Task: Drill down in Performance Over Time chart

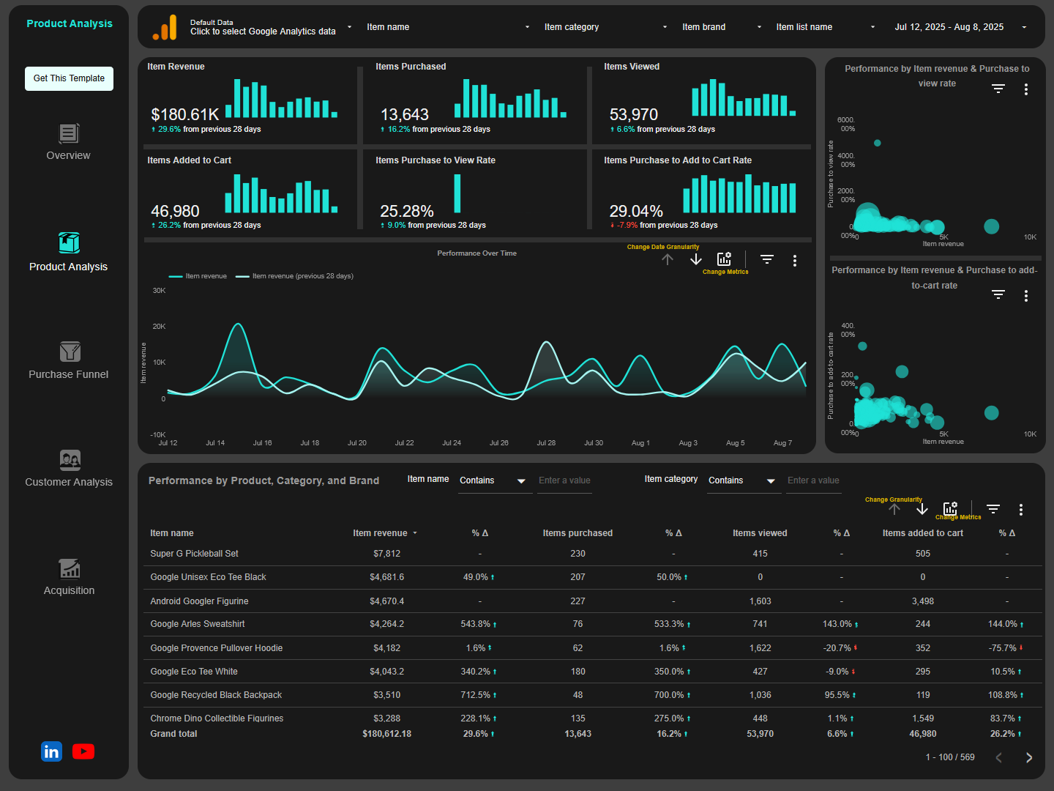Action: tap(696, 259)
